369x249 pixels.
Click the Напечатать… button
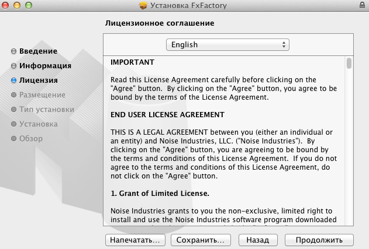pyautogui.click(x=135, y=240)
